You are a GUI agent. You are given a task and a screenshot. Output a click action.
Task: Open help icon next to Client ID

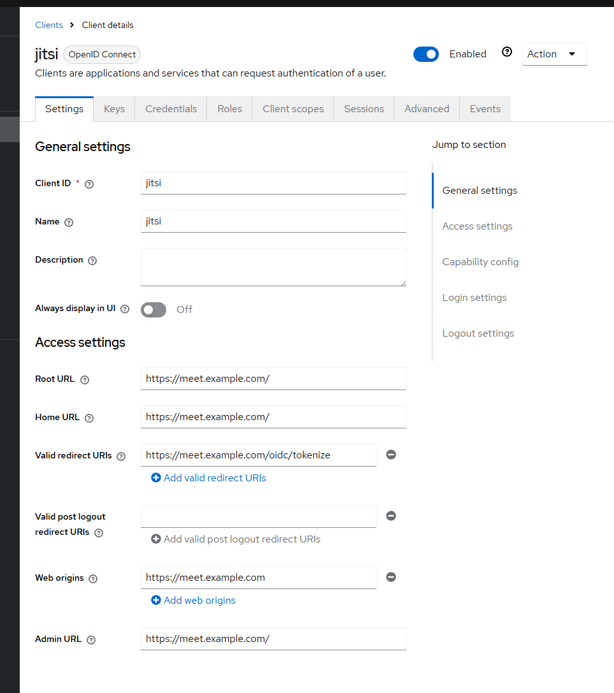[89, 184]
